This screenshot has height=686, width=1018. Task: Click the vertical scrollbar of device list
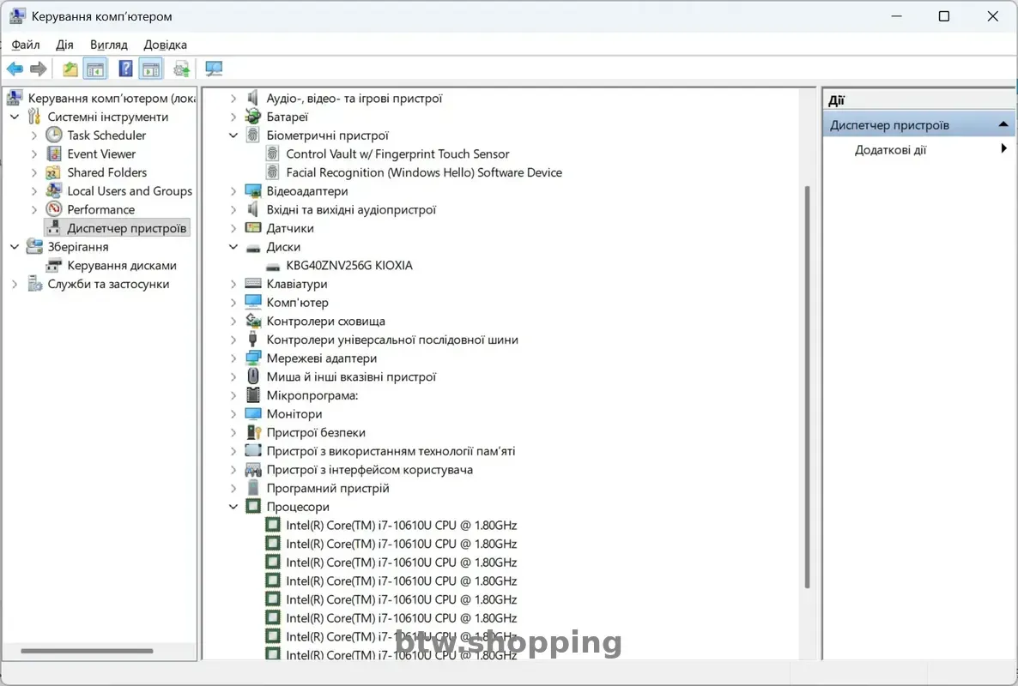coord(807,386)
